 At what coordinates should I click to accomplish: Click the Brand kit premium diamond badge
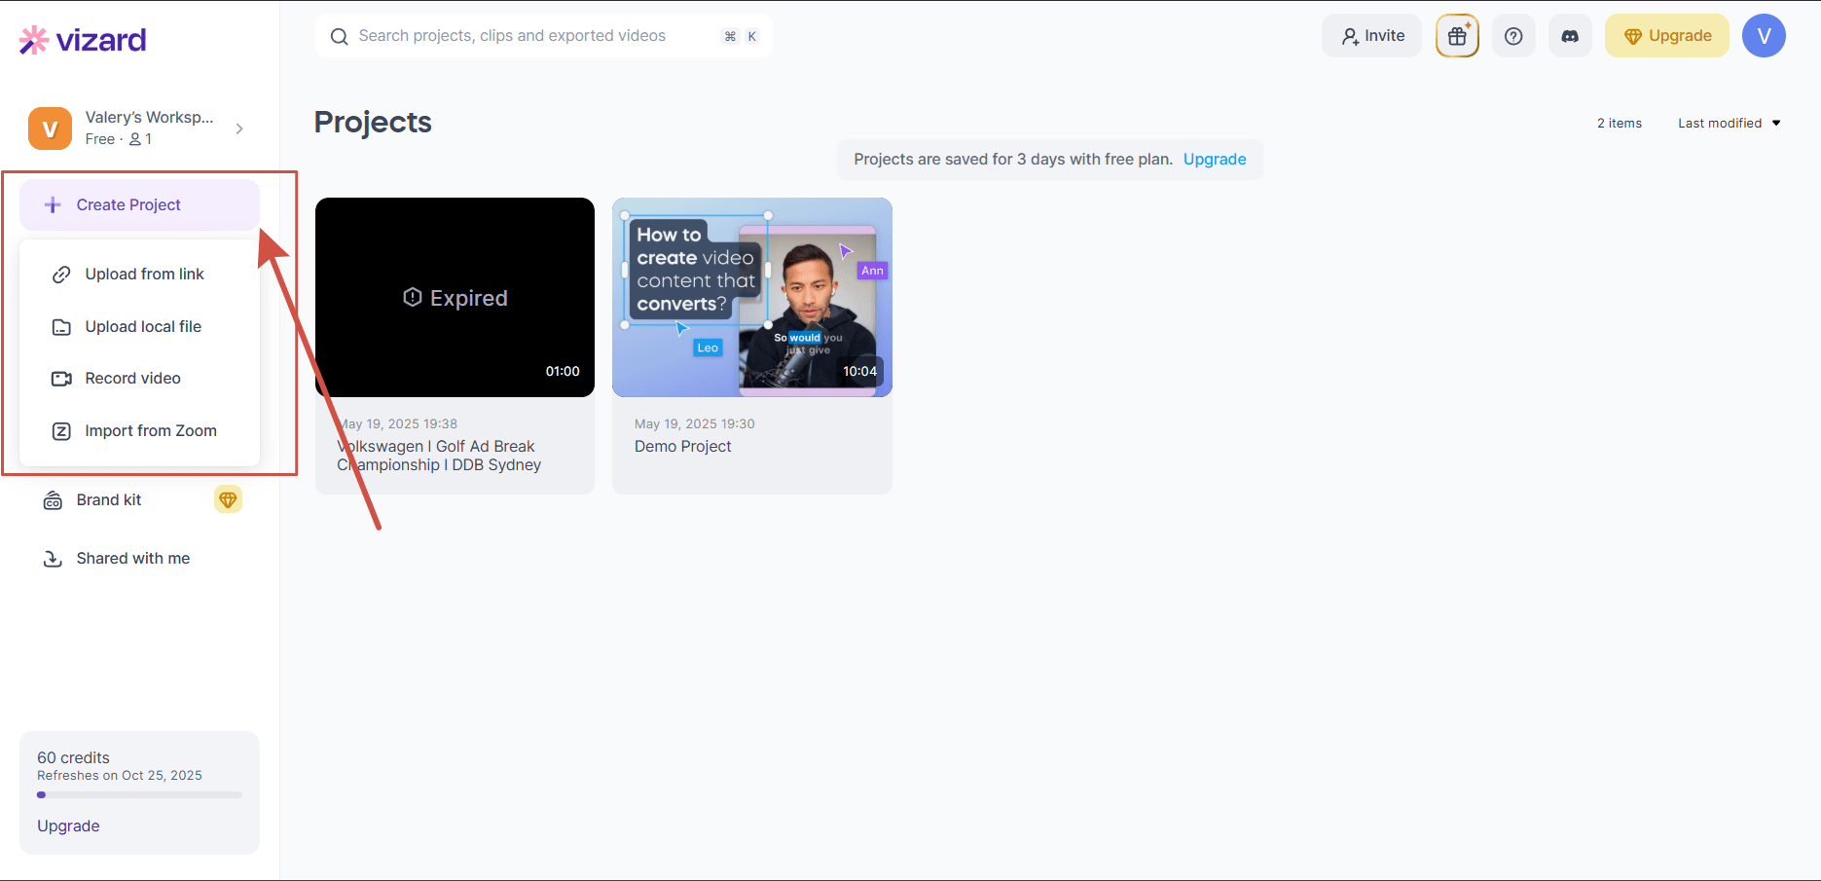click(x=228, y=499)
